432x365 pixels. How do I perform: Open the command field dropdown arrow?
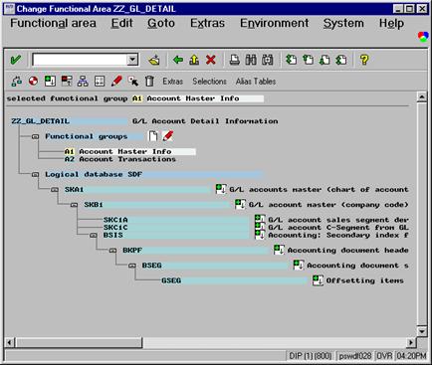tap(132, 60)
